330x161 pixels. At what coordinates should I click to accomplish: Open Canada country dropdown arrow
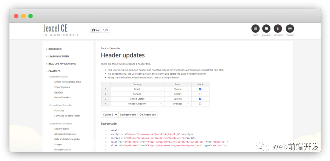(161, 94)
